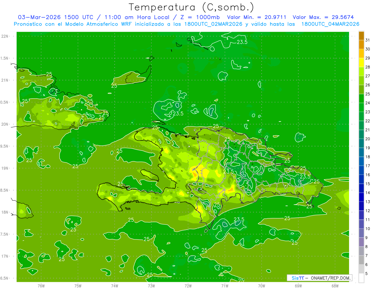Click the 75W longitude axis label
The height and width of the screenshot is (290, 376).
click(78, 286)
